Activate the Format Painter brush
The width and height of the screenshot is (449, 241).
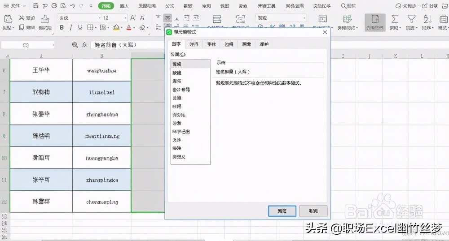[45, 19]
